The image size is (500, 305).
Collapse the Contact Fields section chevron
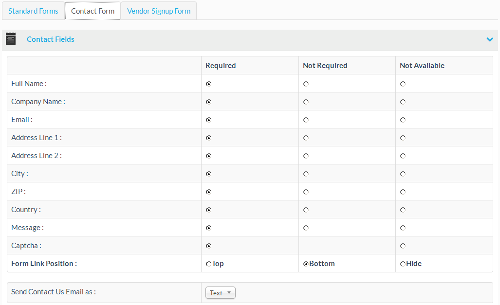point(490,39)
